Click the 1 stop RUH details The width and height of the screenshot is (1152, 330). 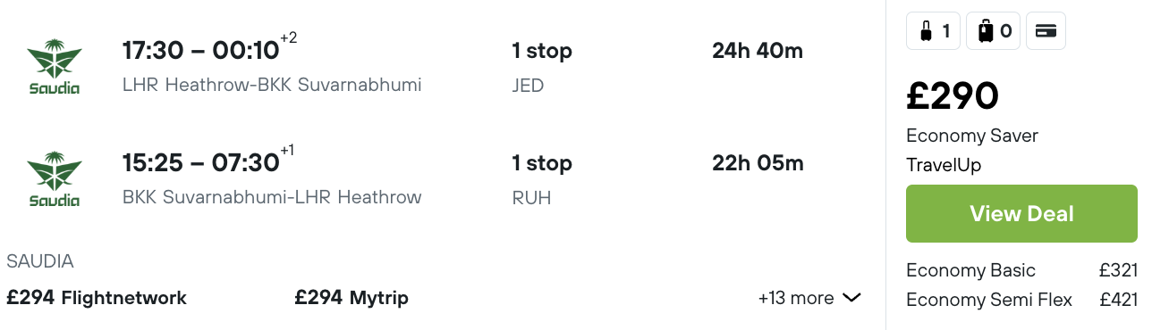(x=542, y=180)
